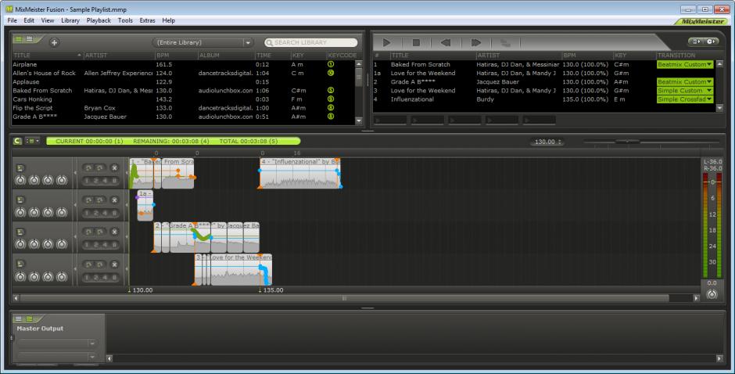
Task: Toggle the 1 button on Love for the Weekend track
Action: (x=87, y=277)
